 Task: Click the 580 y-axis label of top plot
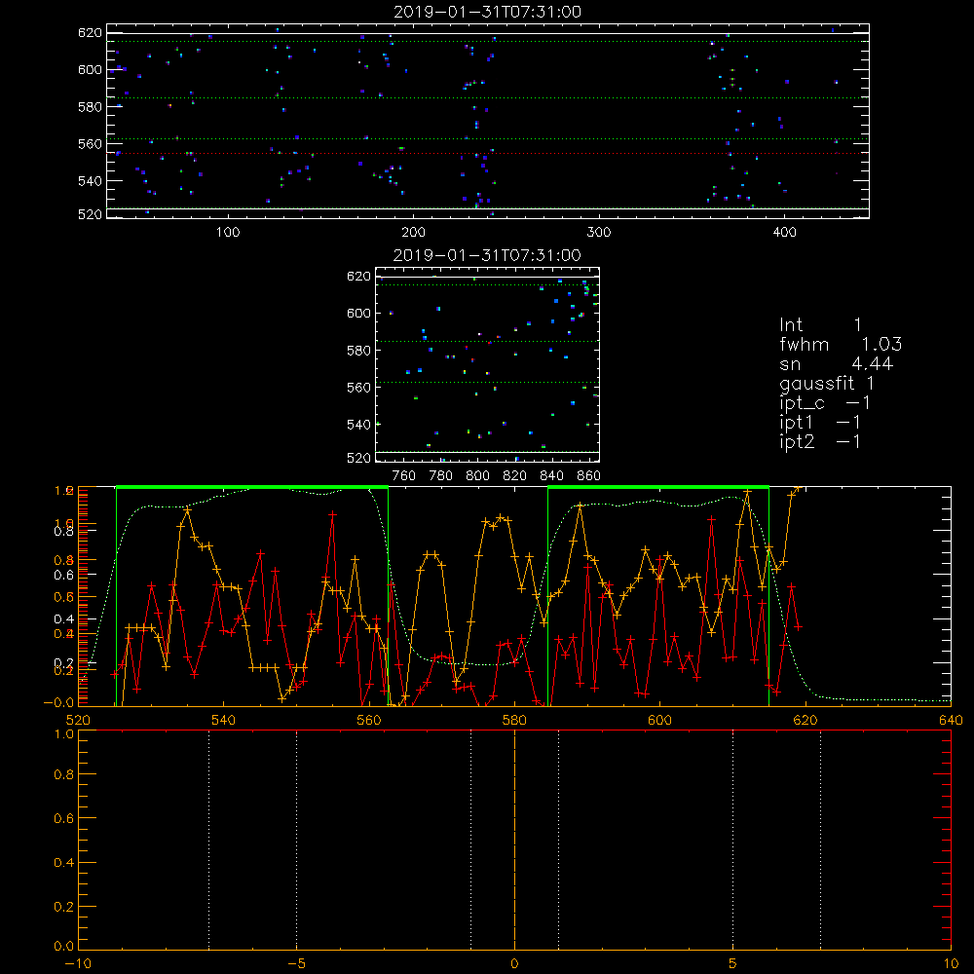tap(90, 107)
